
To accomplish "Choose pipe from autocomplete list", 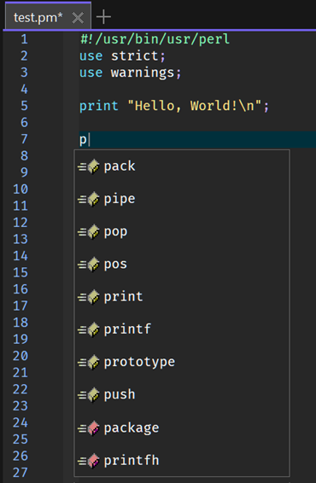I will coord(182,199).
